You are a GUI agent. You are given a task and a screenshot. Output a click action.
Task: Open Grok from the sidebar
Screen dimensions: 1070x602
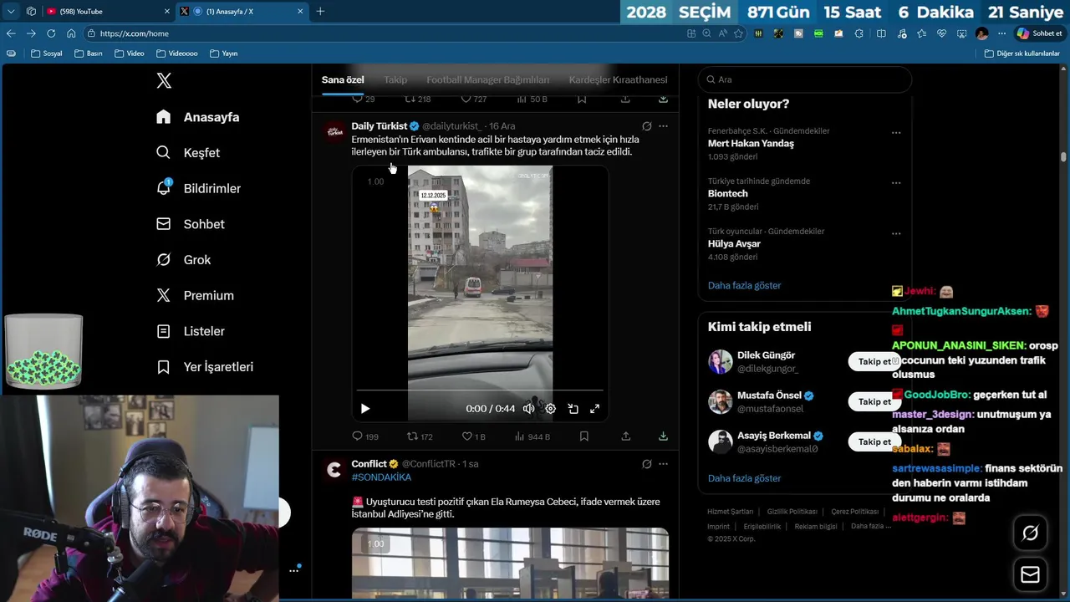[x=184, y=260]
